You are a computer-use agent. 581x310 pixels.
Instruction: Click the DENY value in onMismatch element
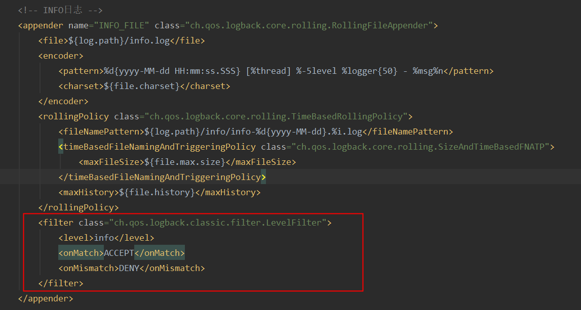pyautogui.click(x=129, y=268)
